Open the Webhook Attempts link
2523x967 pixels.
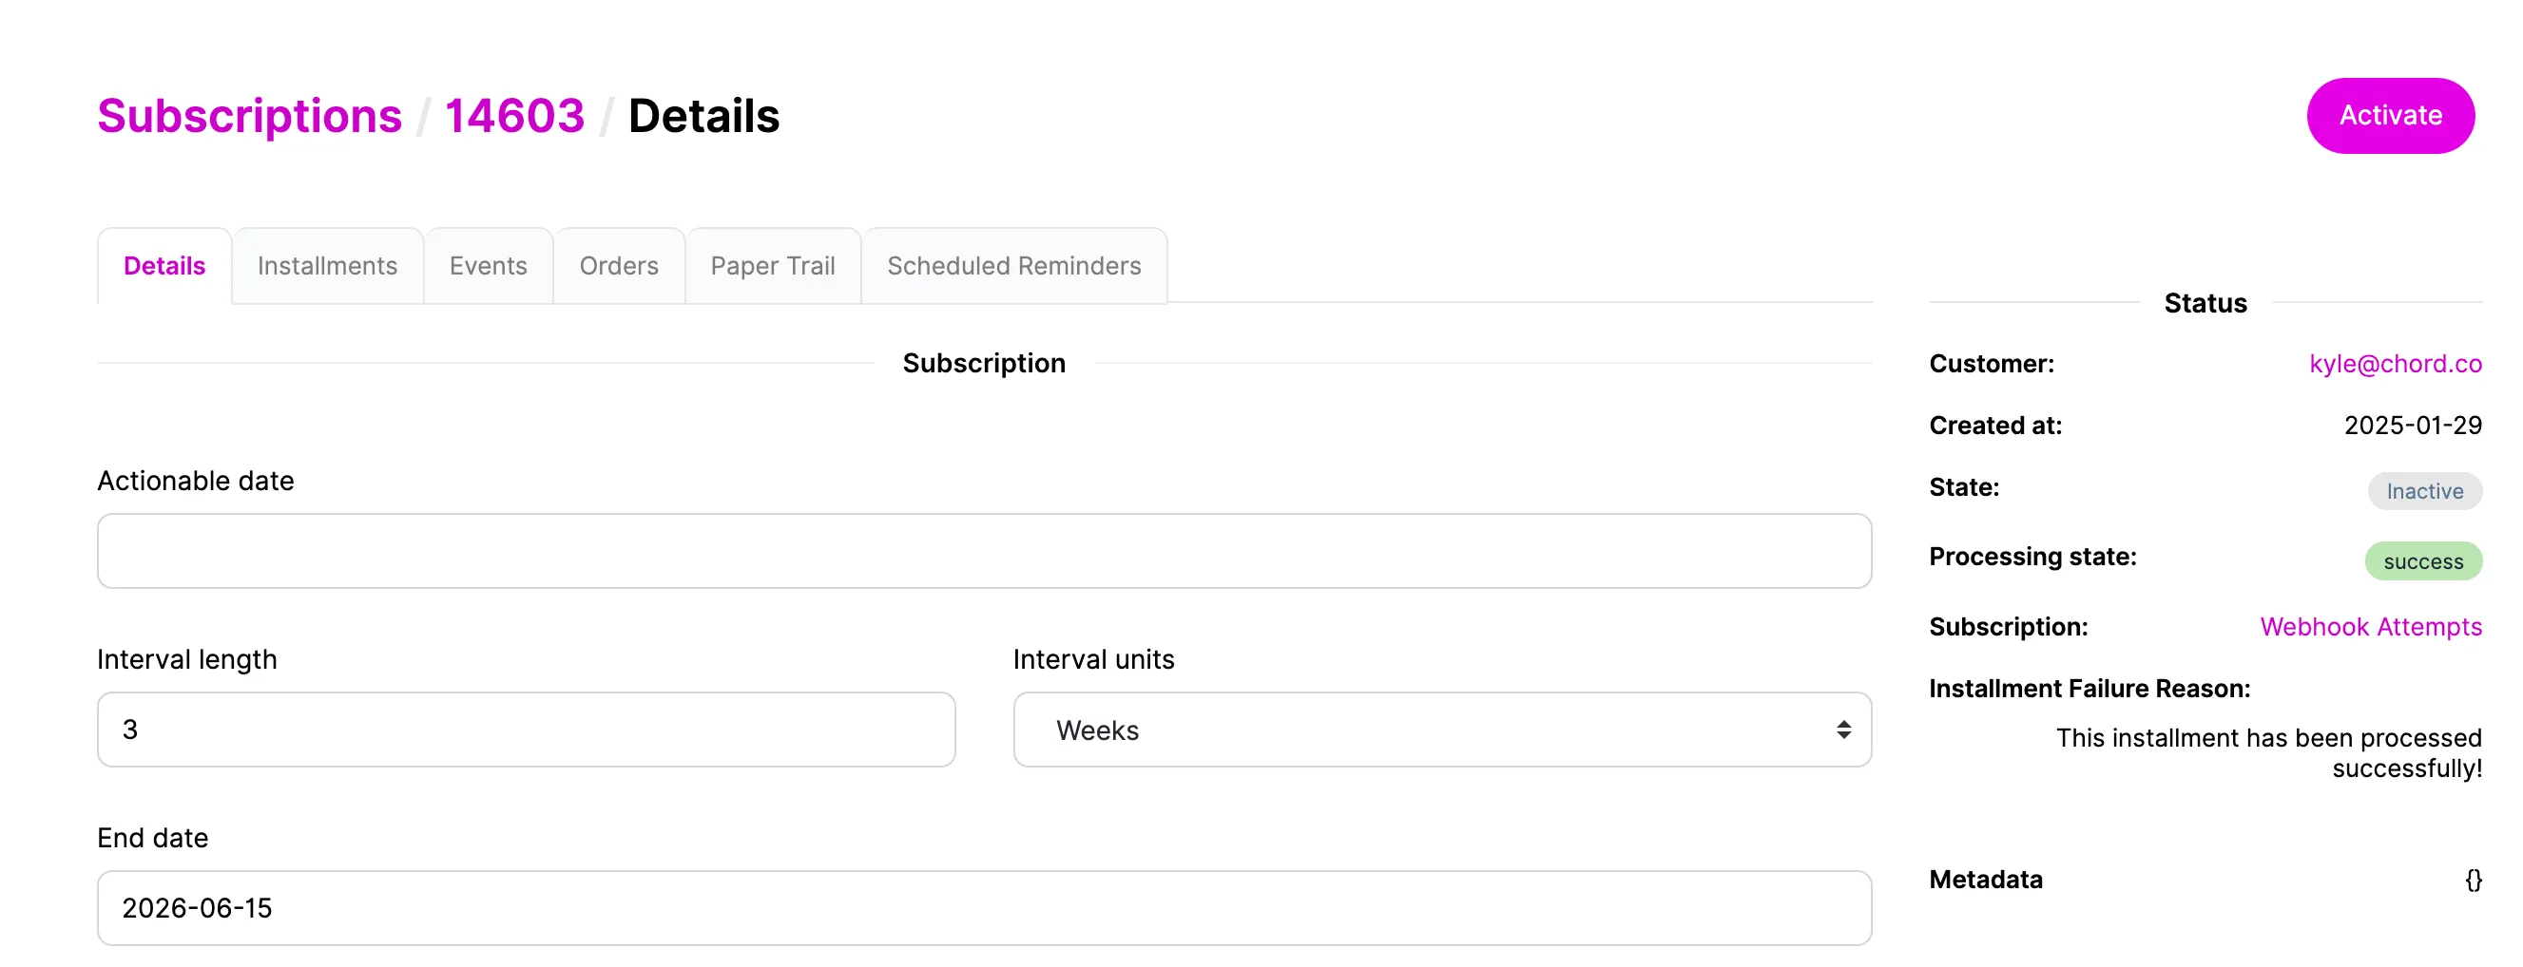point(2370,627)
